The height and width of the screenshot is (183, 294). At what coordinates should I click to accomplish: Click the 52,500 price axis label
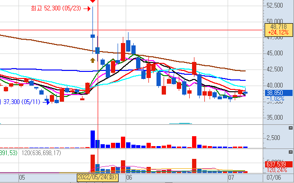[275, 5]
